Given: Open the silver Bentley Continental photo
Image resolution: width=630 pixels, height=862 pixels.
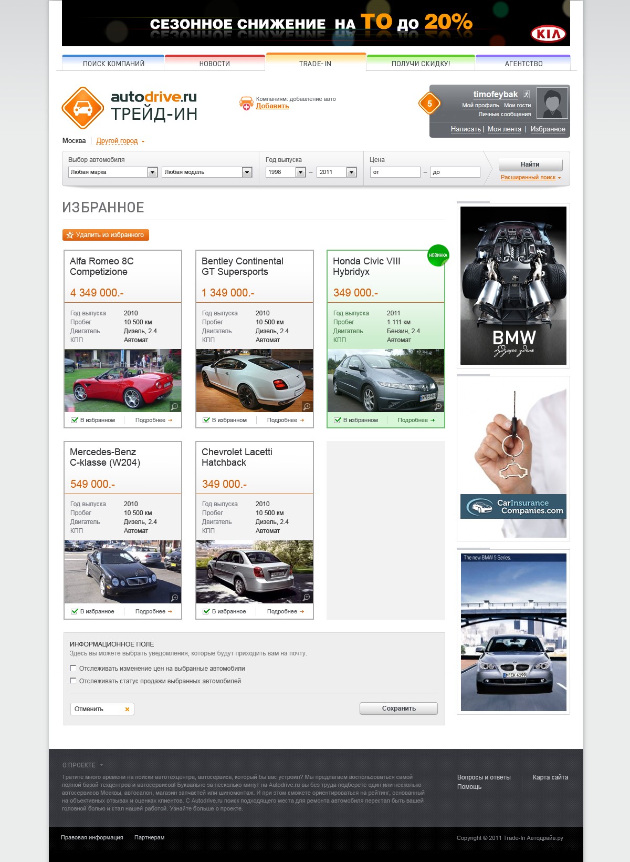Looking at the screenshot, I should click(x=255, y=381).
